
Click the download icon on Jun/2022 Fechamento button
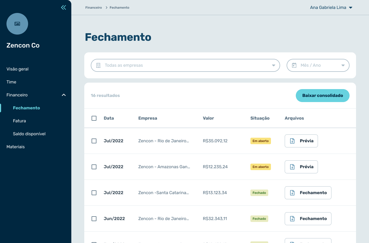292,218
